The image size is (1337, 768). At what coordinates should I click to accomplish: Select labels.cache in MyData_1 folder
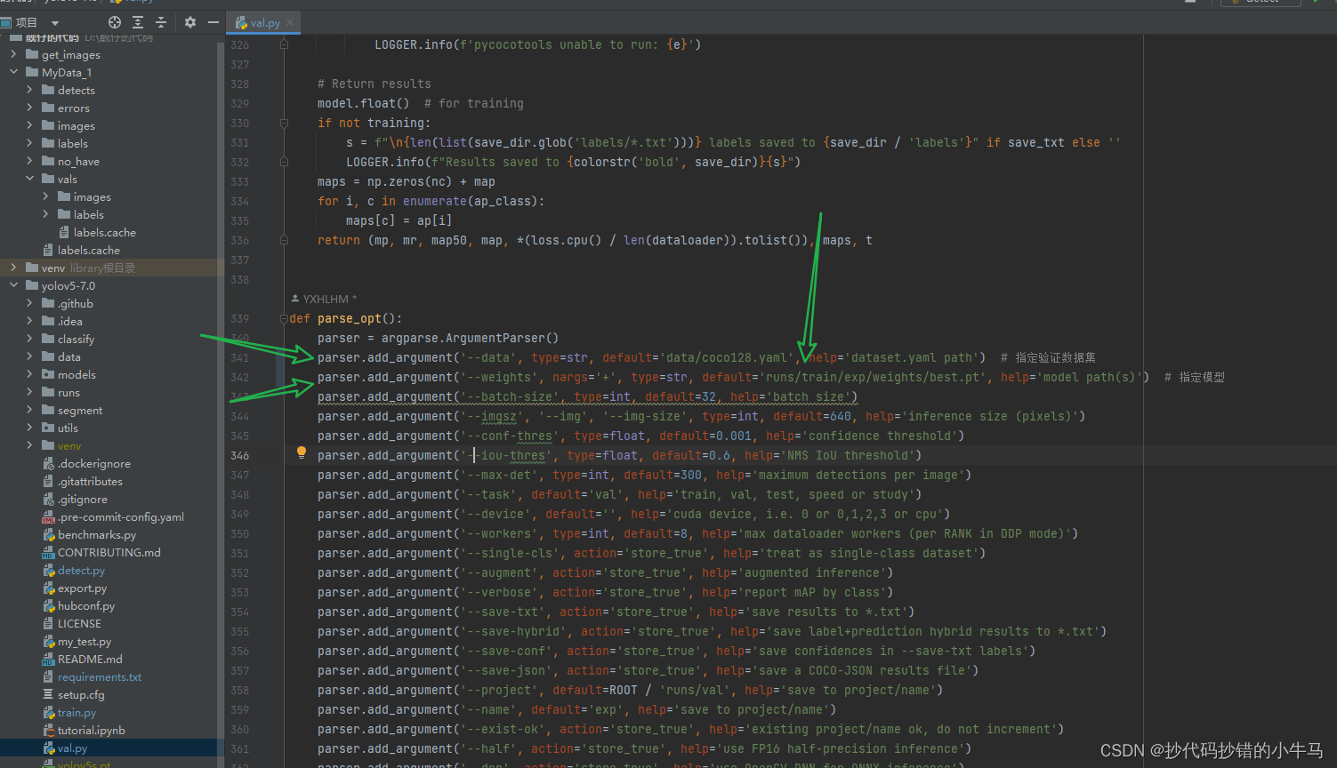[x=81, y=250]
